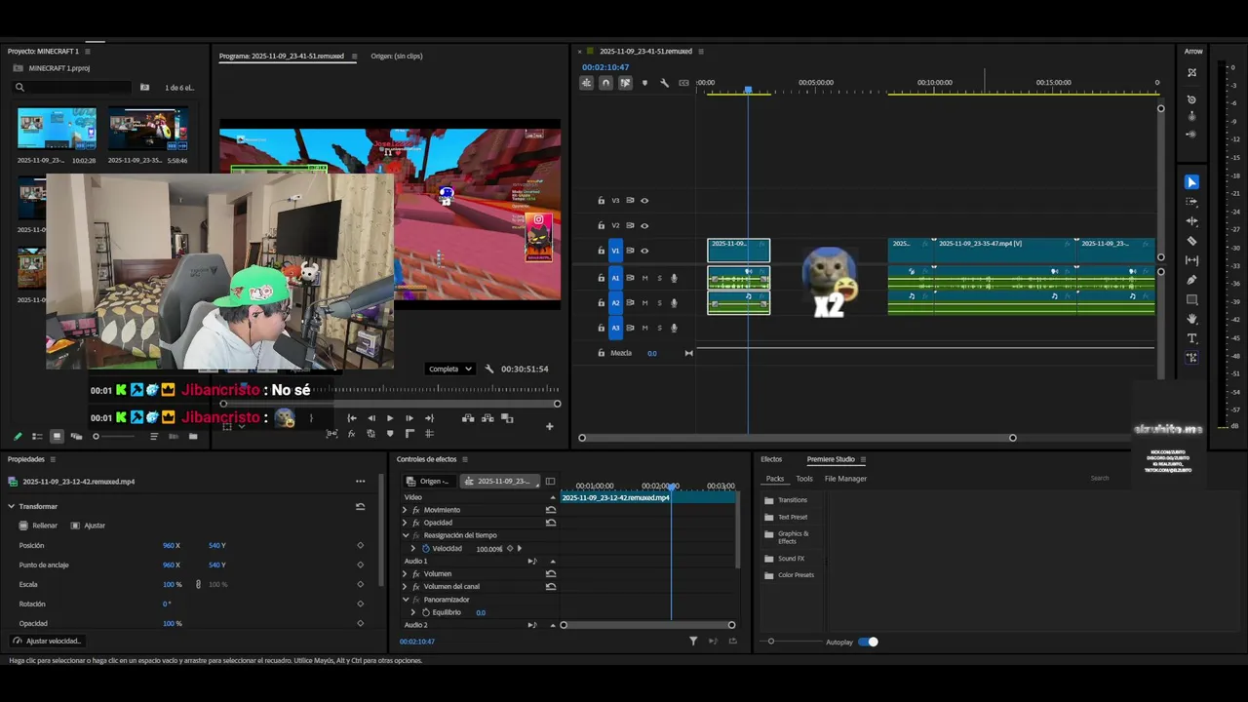Switch project panel to list view

click(x=37, y=437)
